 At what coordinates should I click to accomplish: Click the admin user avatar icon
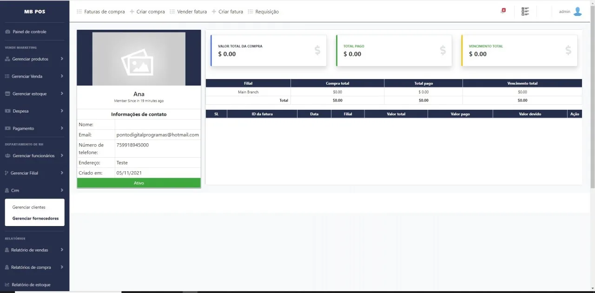pos(577,12)
